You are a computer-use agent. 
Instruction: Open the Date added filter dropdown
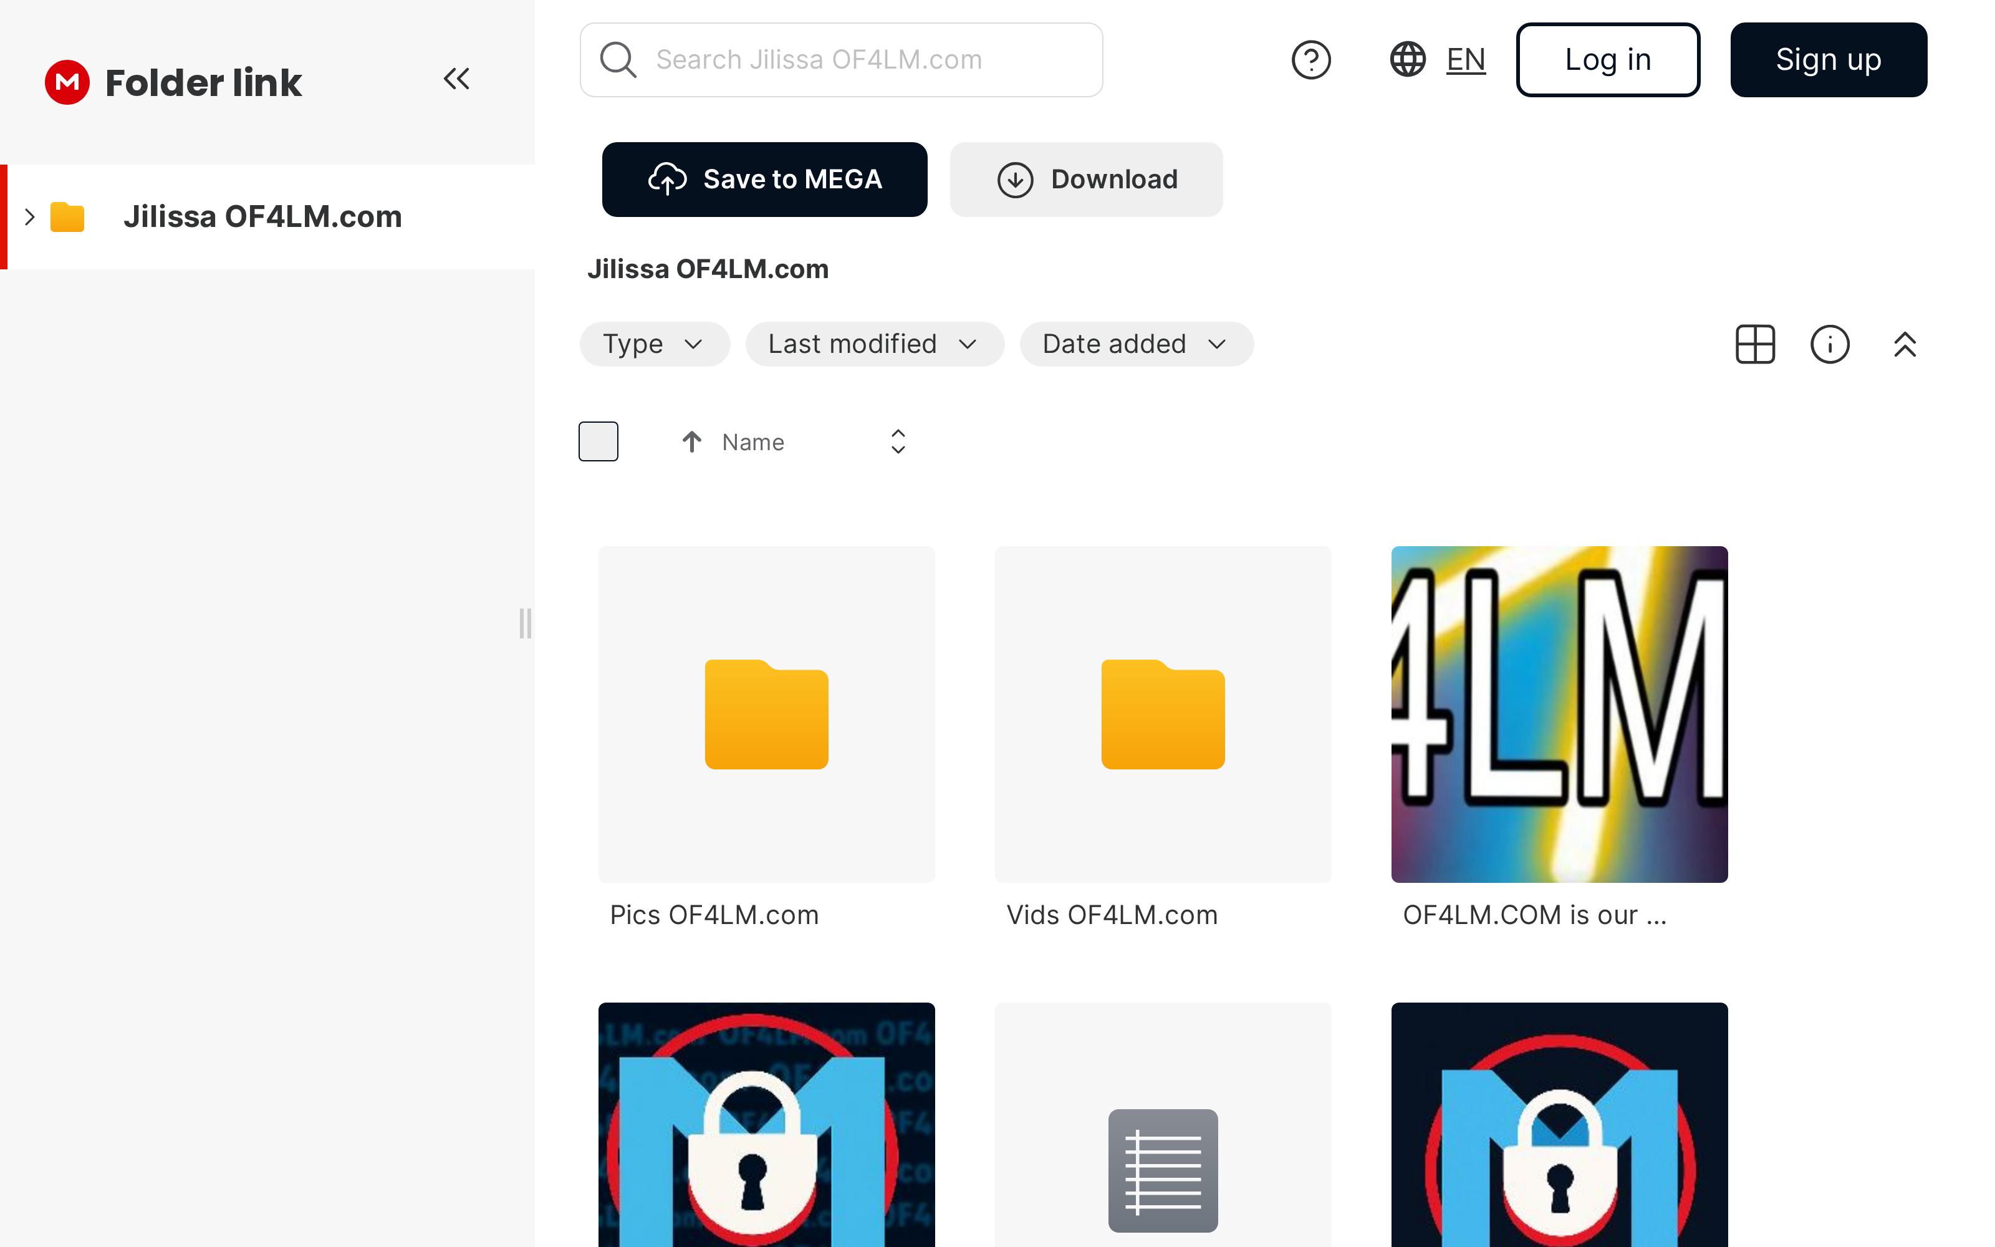1137,344
